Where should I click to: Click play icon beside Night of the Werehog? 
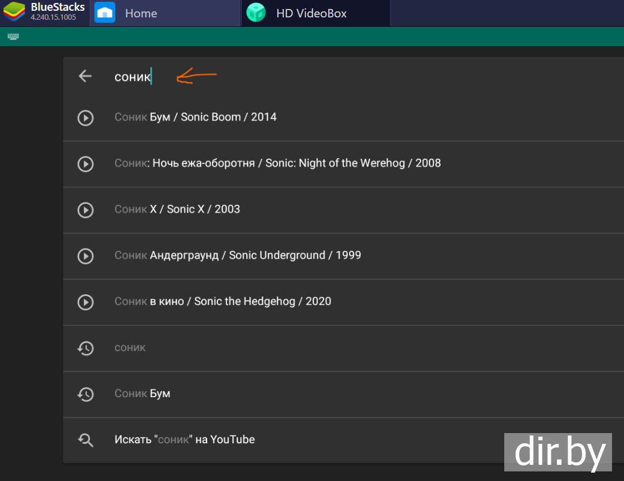pos(86,164)
